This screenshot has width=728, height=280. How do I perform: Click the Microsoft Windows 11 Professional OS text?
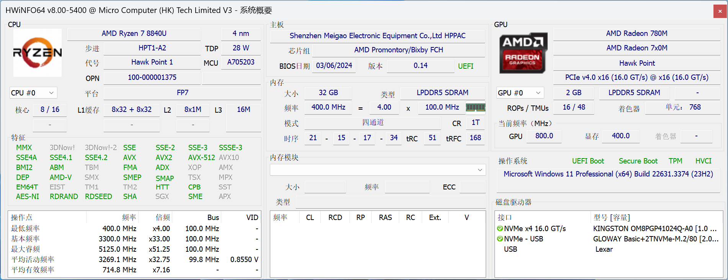(x=608, y=174)
